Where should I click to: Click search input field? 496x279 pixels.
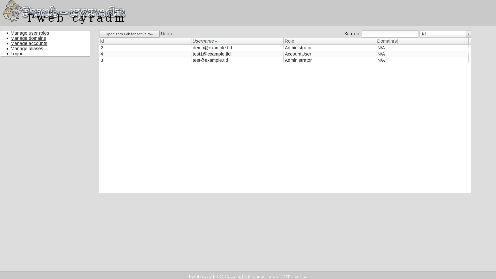390,34
